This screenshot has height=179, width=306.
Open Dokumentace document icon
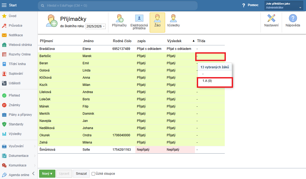pos(4,156)
